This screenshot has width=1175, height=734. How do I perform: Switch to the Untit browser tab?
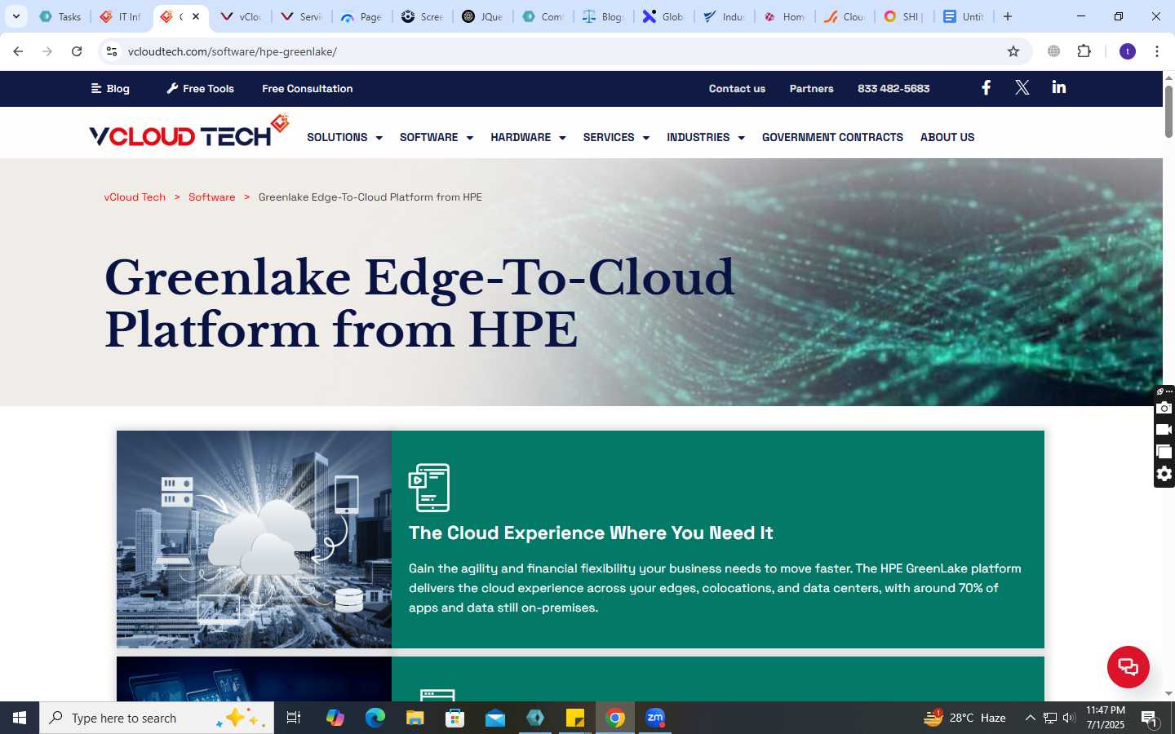963,16
